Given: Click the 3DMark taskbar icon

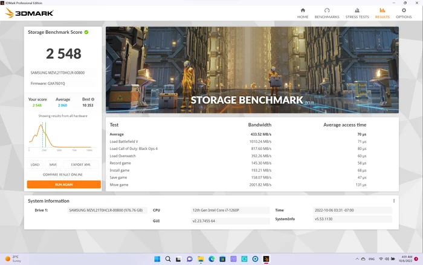Looking at the screenshot, I should 266,259.
